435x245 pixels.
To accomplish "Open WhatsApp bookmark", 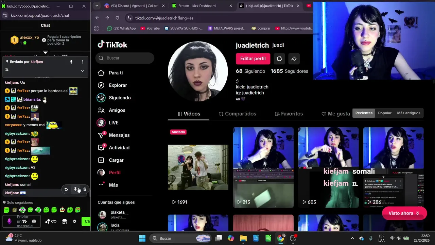I will point(121,28).
